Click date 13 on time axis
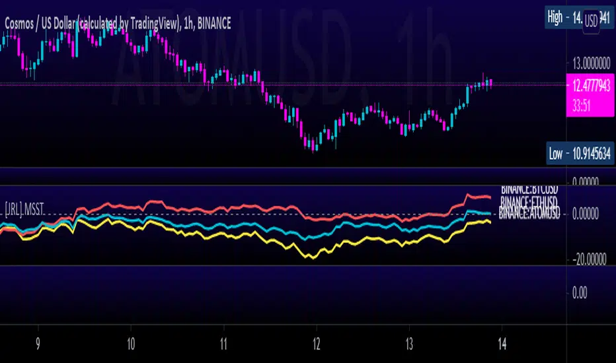The height and width of the screenshot is (363, 616). pos(409,344)
